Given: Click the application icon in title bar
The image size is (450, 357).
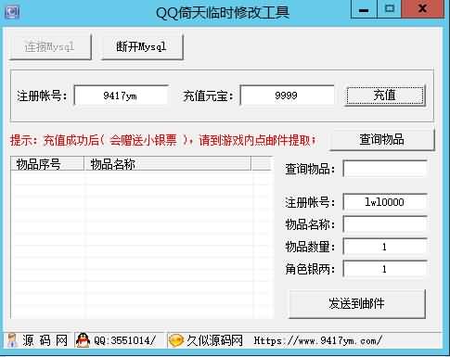Looking at the screenshot, I should pos(12,12).
